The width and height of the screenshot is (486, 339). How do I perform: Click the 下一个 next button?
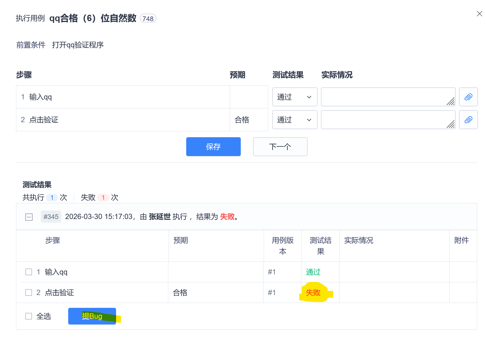pyautogui.click(x=280, y=147)
